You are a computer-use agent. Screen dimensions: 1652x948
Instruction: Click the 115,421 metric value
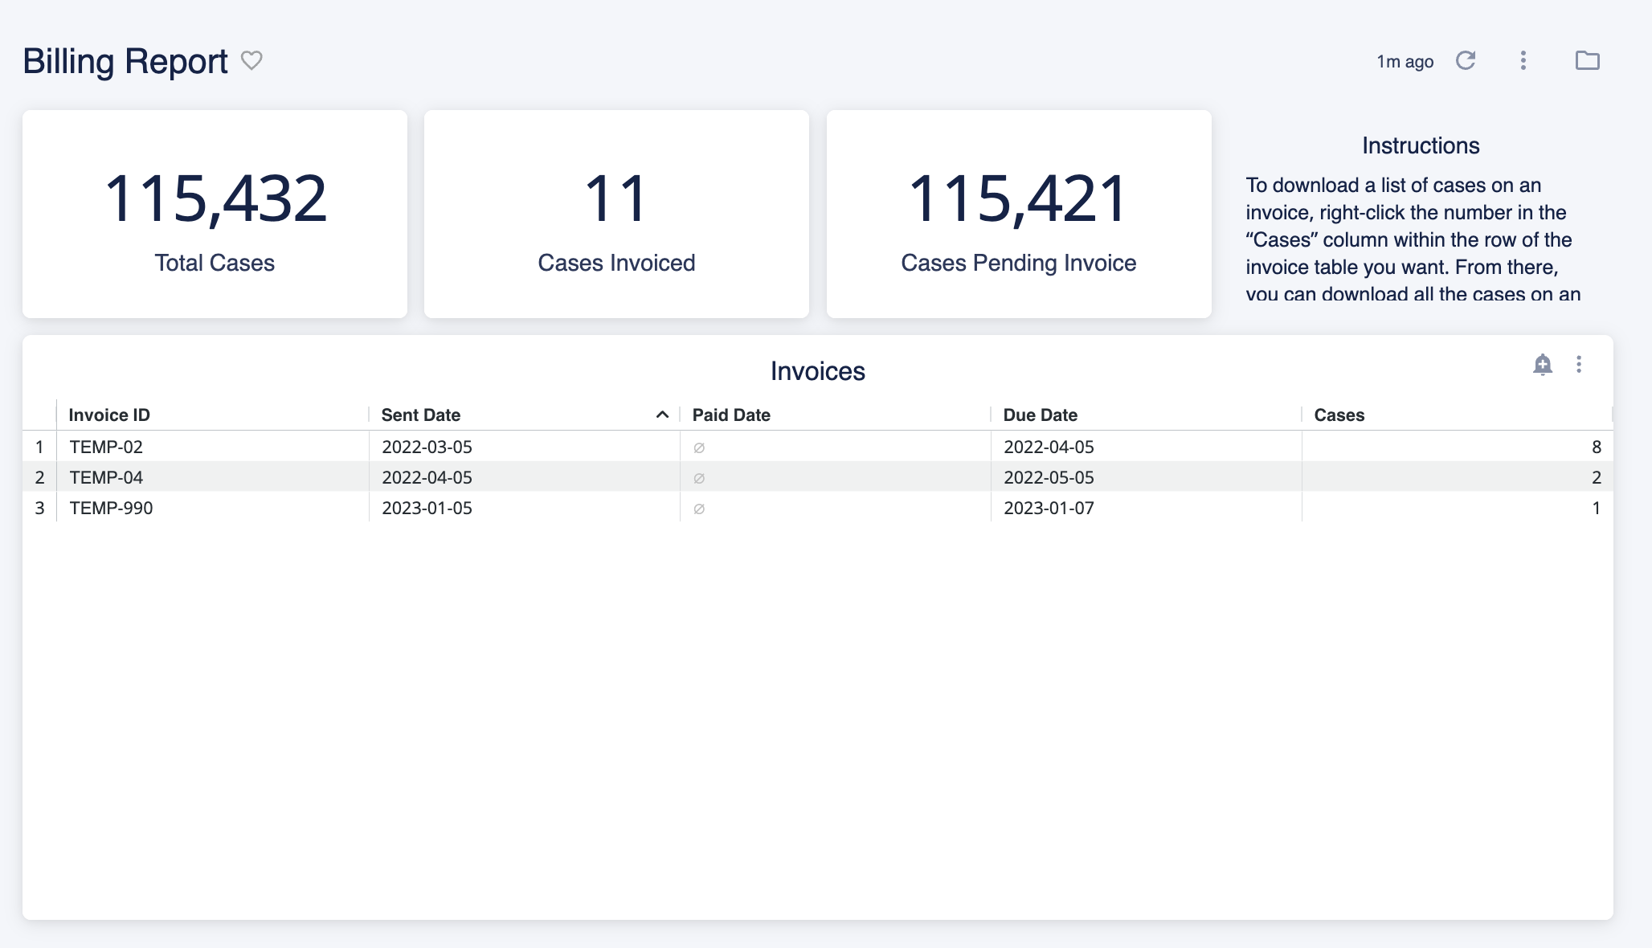click(1019, 195)
